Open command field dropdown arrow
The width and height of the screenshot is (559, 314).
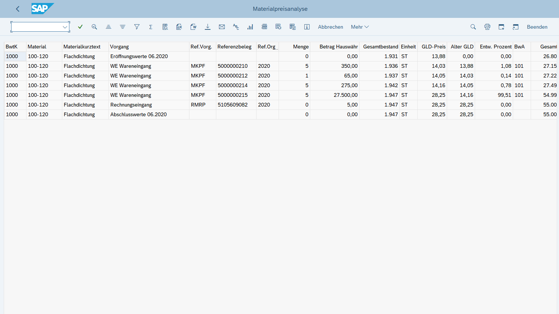(x=65, y=27)
